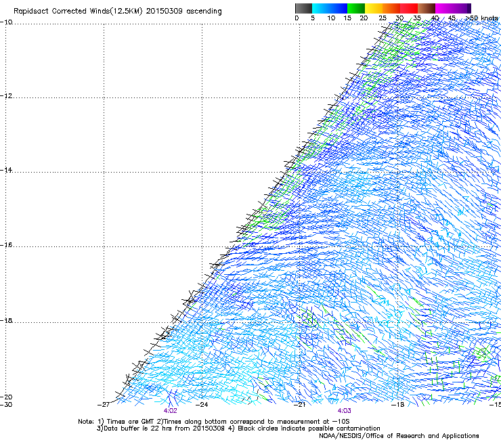The width and height of the screenshot is (501, 440).
Task: Click the '-30' label below the latitude axis
Action: [x=6, y=405]
